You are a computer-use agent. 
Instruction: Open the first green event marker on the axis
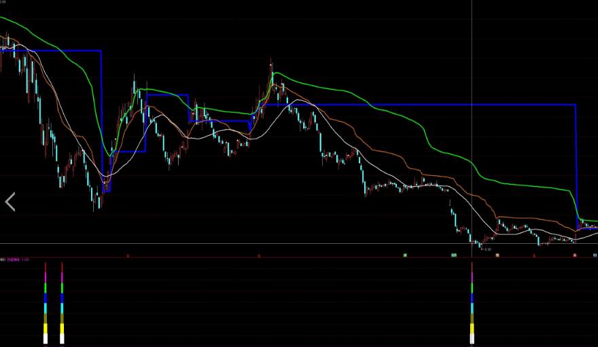click(405, 255)
